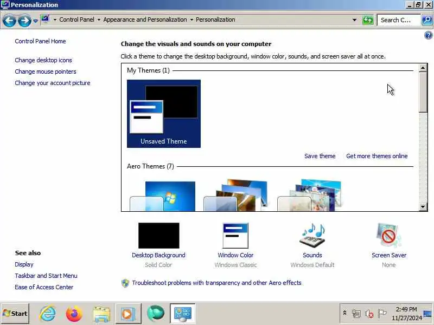Open Control Panel Home link
The height and width of the screenshot is (325, 434).
pos(40,41)
